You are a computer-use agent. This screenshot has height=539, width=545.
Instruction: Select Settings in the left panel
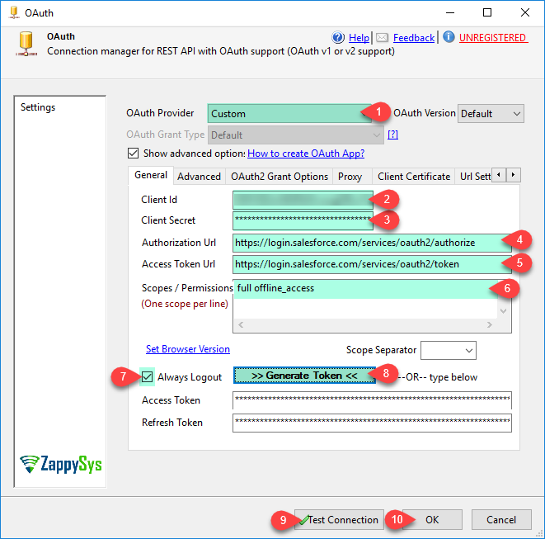[38, 107]
